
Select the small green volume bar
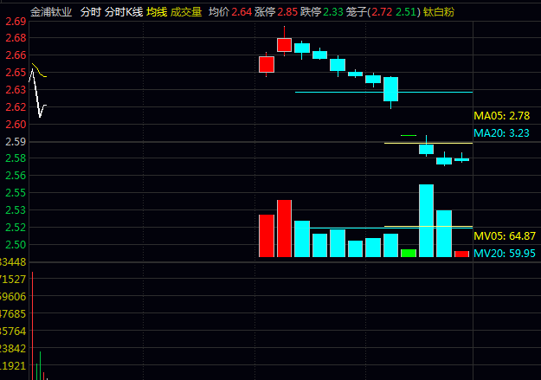(409, 253)
